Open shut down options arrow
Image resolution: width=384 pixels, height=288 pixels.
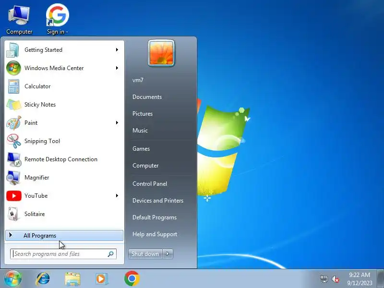[168, 254]
